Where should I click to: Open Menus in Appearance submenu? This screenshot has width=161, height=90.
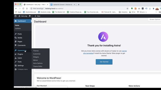pyautogui.click(x=35, y=60)
